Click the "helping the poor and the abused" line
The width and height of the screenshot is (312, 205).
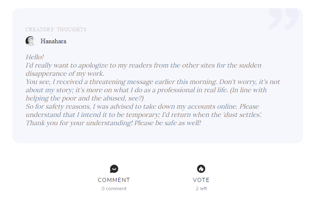(84, 98)
